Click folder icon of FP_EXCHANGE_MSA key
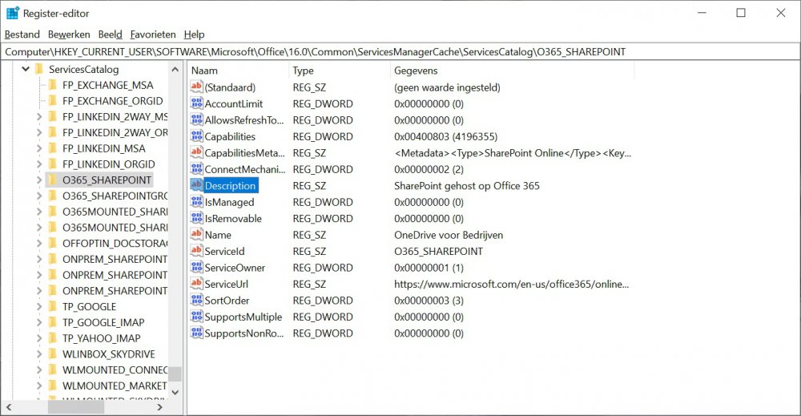The width and height of the screenshot is (801, 416). [x=52, y=85]
